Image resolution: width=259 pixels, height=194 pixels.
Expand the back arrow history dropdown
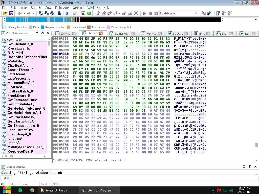[x=24, y=13]
